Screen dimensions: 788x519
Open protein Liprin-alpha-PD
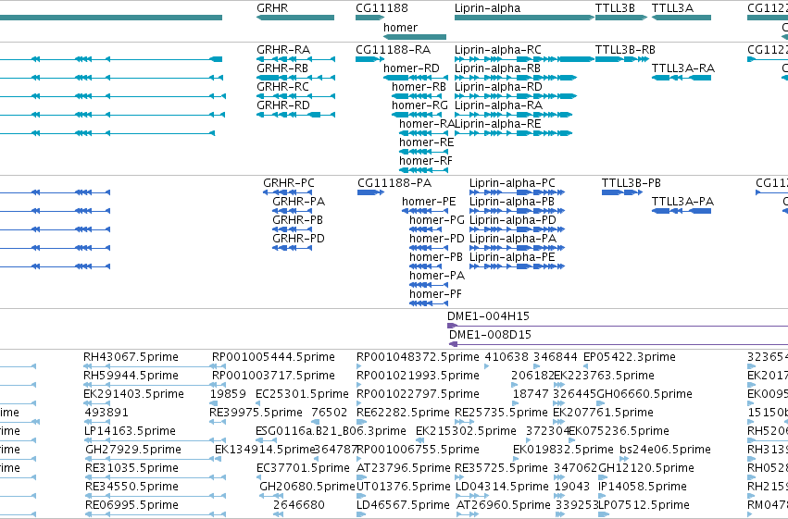pos(513,220)
